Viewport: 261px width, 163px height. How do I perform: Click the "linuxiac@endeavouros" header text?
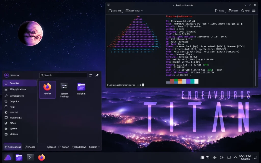coord(179,17)
